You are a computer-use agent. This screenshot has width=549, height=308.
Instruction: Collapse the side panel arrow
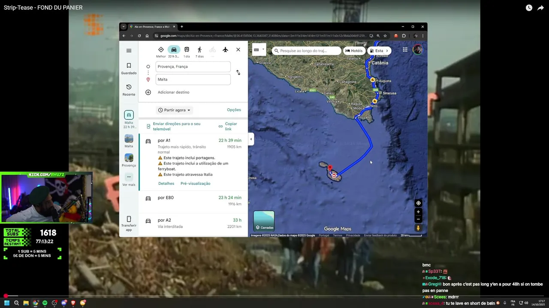pyautogui.click(x=251, y=139)
